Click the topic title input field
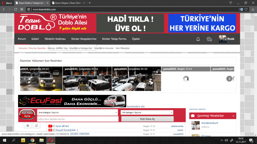The width and height of the screenshot is (257, 144). pyautogui.click(x=78, y=119)
